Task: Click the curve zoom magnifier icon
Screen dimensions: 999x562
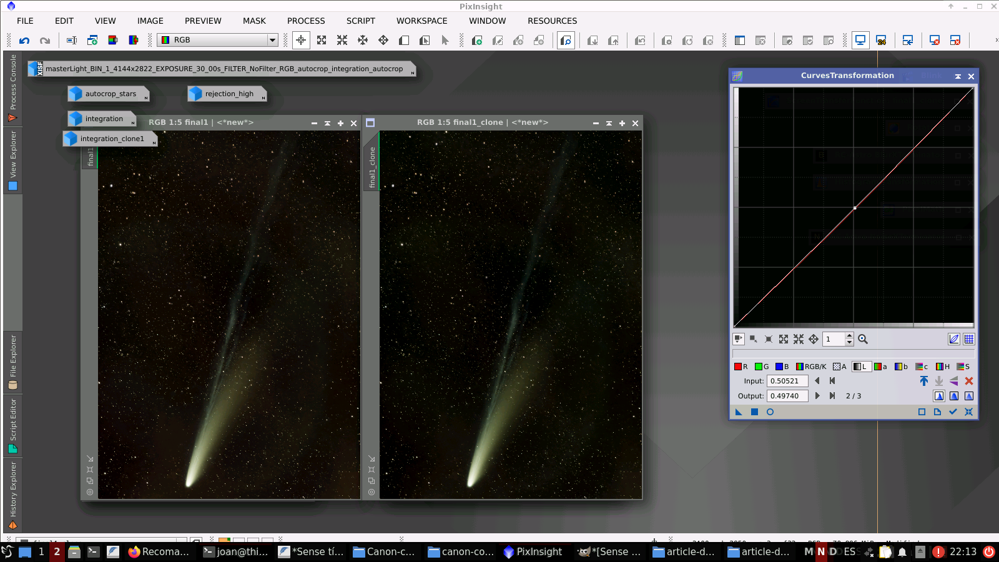Action: (863, 339)
